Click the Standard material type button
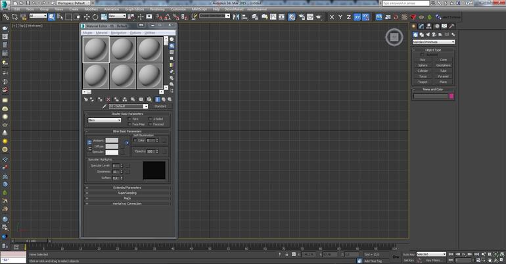Viewport: 506px width, 264px height. [x=160, y=106]
